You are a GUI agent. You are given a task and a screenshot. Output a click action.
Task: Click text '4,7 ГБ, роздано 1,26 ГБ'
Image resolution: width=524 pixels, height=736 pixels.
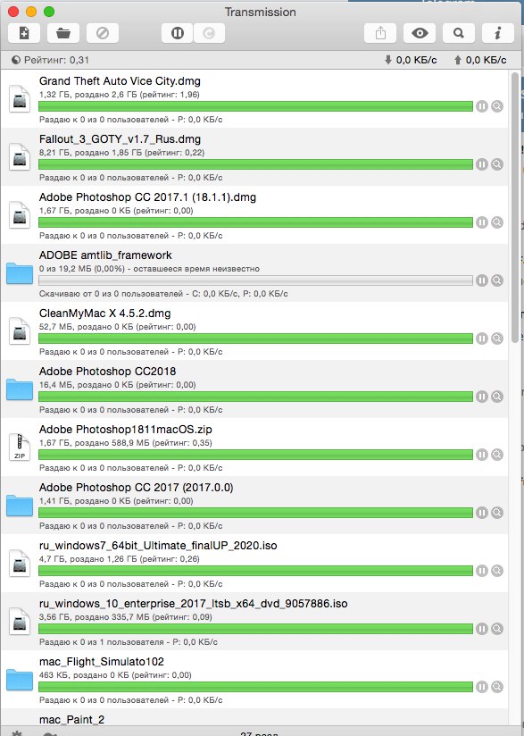coord(87,559)
